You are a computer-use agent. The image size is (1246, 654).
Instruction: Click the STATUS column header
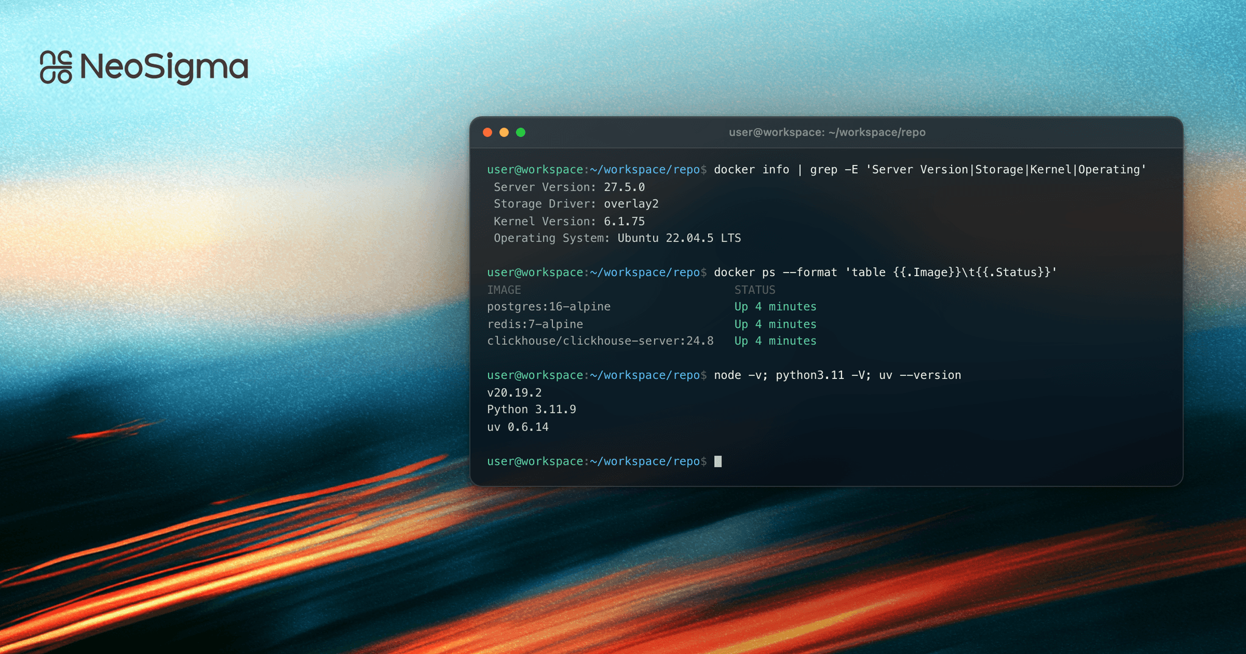(754, 290)
